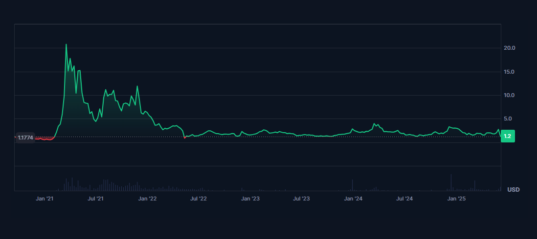
Task: Click the "Jan '24" time axis label
Action: (x=353, y=199)
